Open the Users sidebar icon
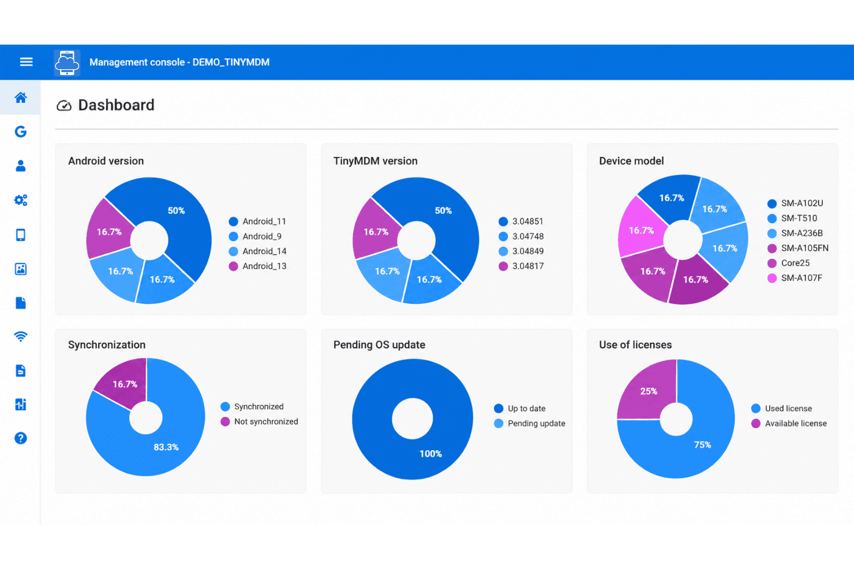The image size is (854, 569). pos(21,166)
